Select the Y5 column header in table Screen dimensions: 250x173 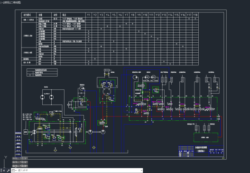[114, 15]
